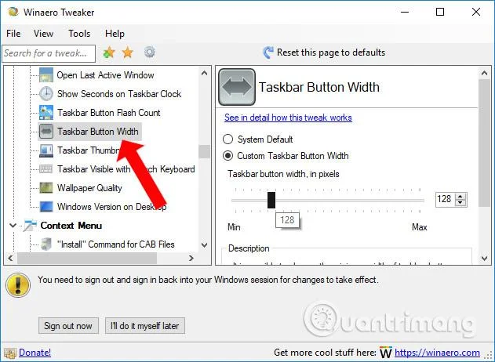This screenshot has width=495, height=362.
Task: Collapse the Context Menu tree category
Action: [13, 226]
